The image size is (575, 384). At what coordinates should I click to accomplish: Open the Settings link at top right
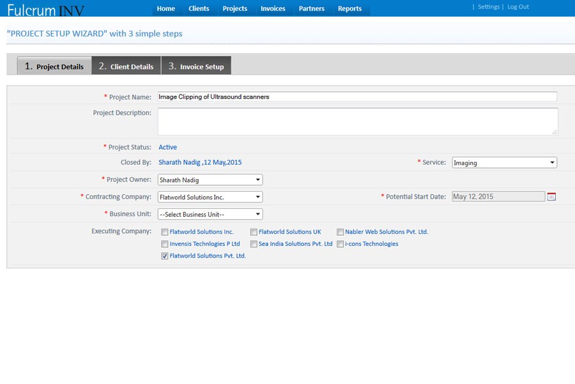[488, 7]
